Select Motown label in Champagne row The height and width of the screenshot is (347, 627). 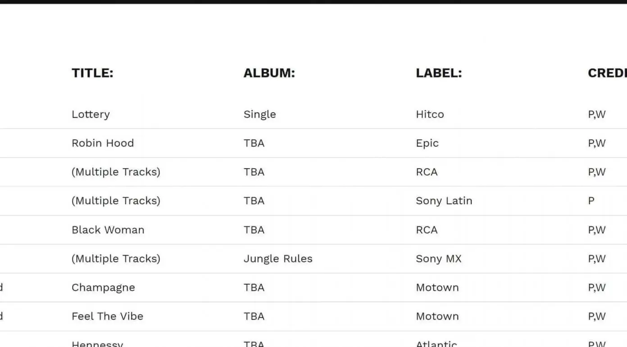[x=437, y=288]
